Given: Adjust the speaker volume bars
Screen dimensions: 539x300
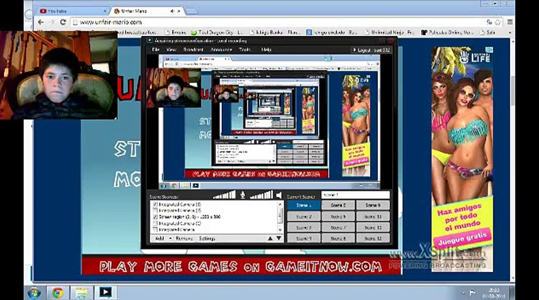Looking at the screenshot, I should point(261,195).
